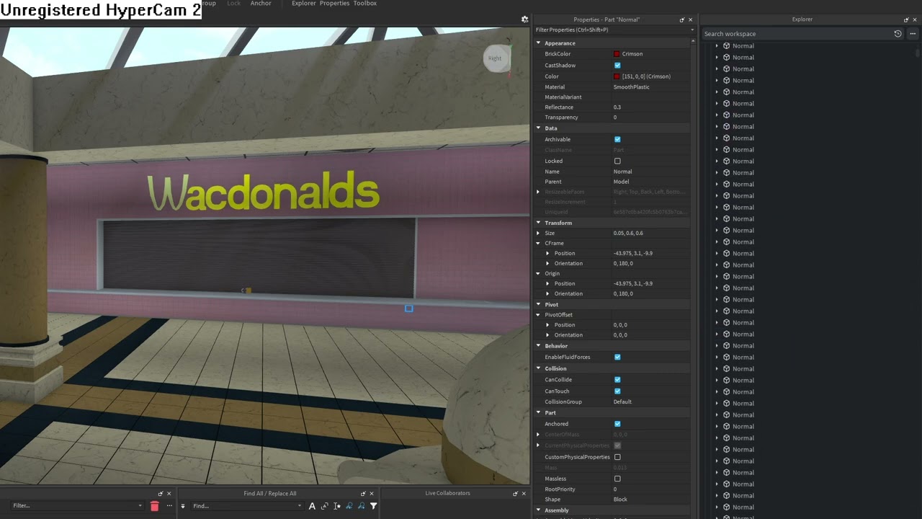The height and width of the screenshot is (519, 922).
Task: Click the funnel filter icon in Find bar
Action: click(373, 506)
